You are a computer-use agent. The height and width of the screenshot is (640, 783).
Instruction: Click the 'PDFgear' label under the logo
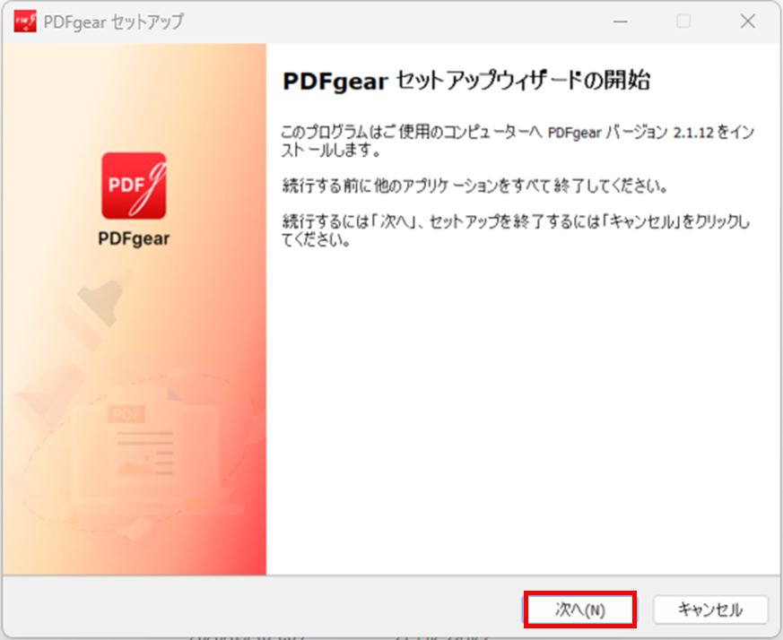134,238
